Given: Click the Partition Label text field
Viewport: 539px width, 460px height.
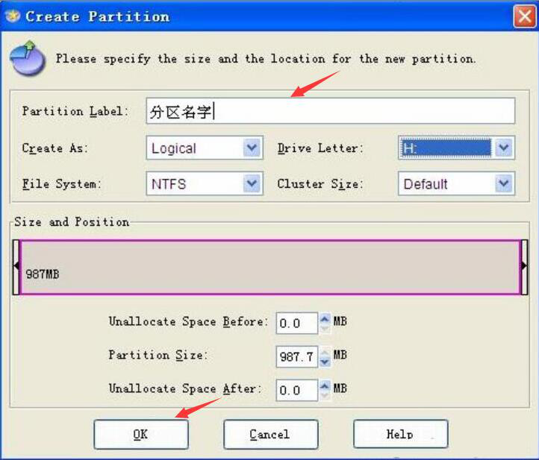Looking at the screenshot, I should point(331,111).
